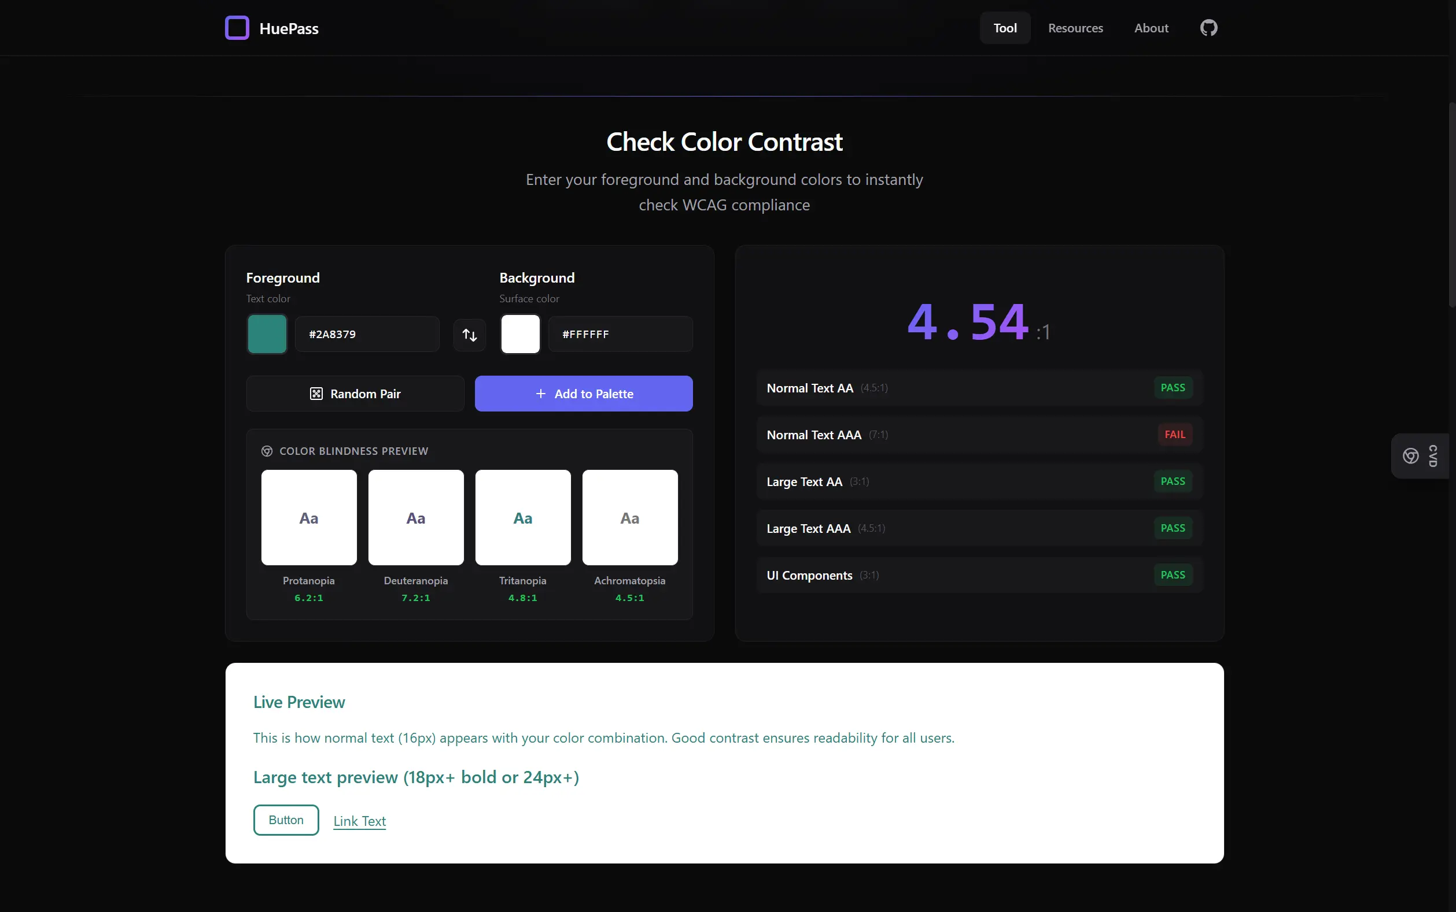The image size is (1456, 912).
Task: Open the Resources menu item
Action: point(1076,28)
